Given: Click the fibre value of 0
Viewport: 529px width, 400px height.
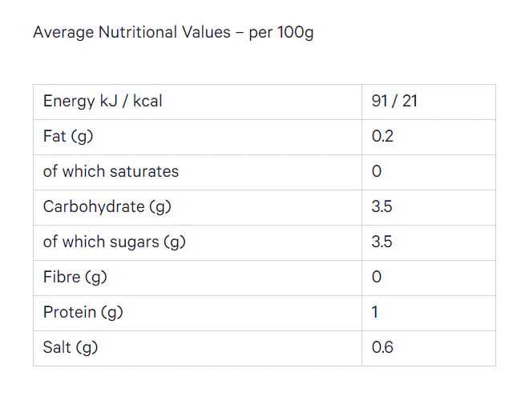Looking at the screenshot, I should coord(377,277).
